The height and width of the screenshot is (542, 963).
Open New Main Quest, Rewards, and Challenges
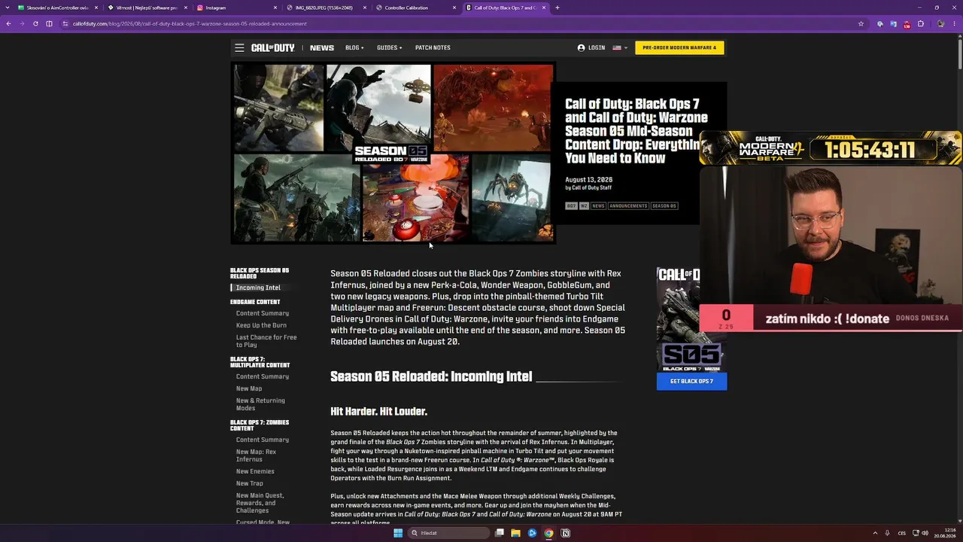pos(260,503)
